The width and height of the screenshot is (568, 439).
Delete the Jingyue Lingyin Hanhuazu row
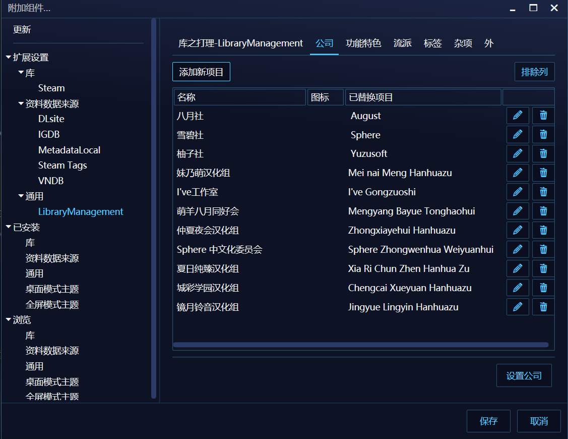click(x=543, y=307)
